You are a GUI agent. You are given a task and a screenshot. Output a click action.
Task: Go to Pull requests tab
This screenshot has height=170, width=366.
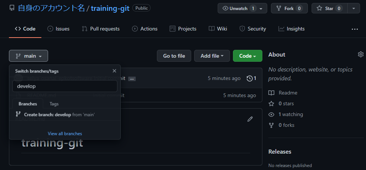(x=101, y=29)
